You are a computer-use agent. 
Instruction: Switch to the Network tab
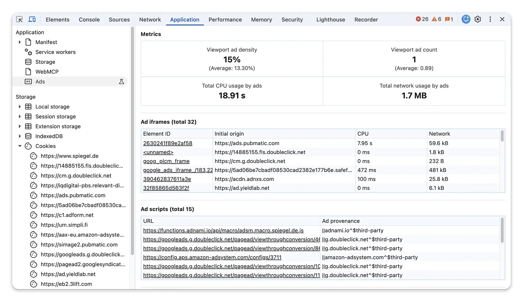coord(150,20)
